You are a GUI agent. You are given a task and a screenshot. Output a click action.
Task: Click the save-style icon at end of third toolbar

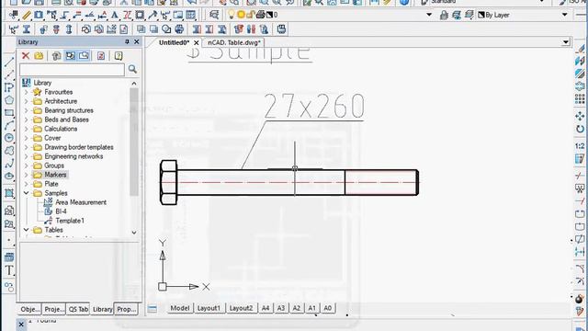point(281,29)
